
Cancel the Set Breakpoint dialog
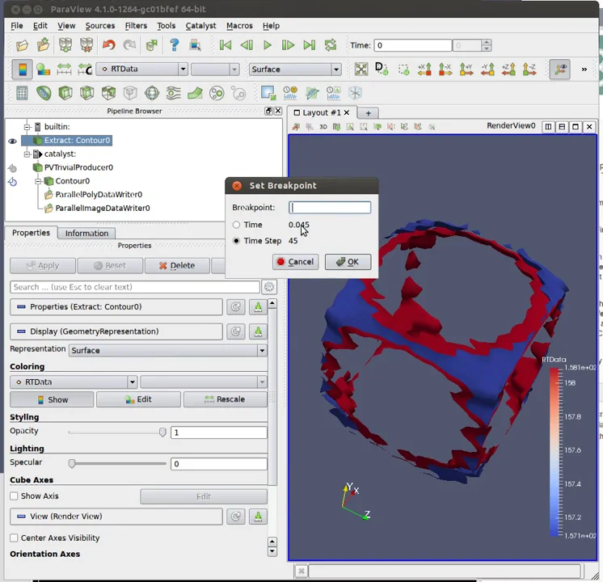[x=295, y=262]
